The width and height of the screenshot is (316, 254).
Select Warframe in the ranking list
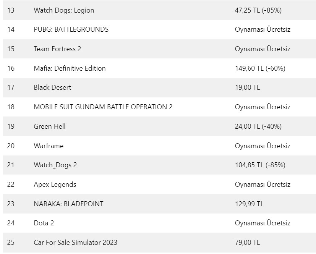(49, 146)
